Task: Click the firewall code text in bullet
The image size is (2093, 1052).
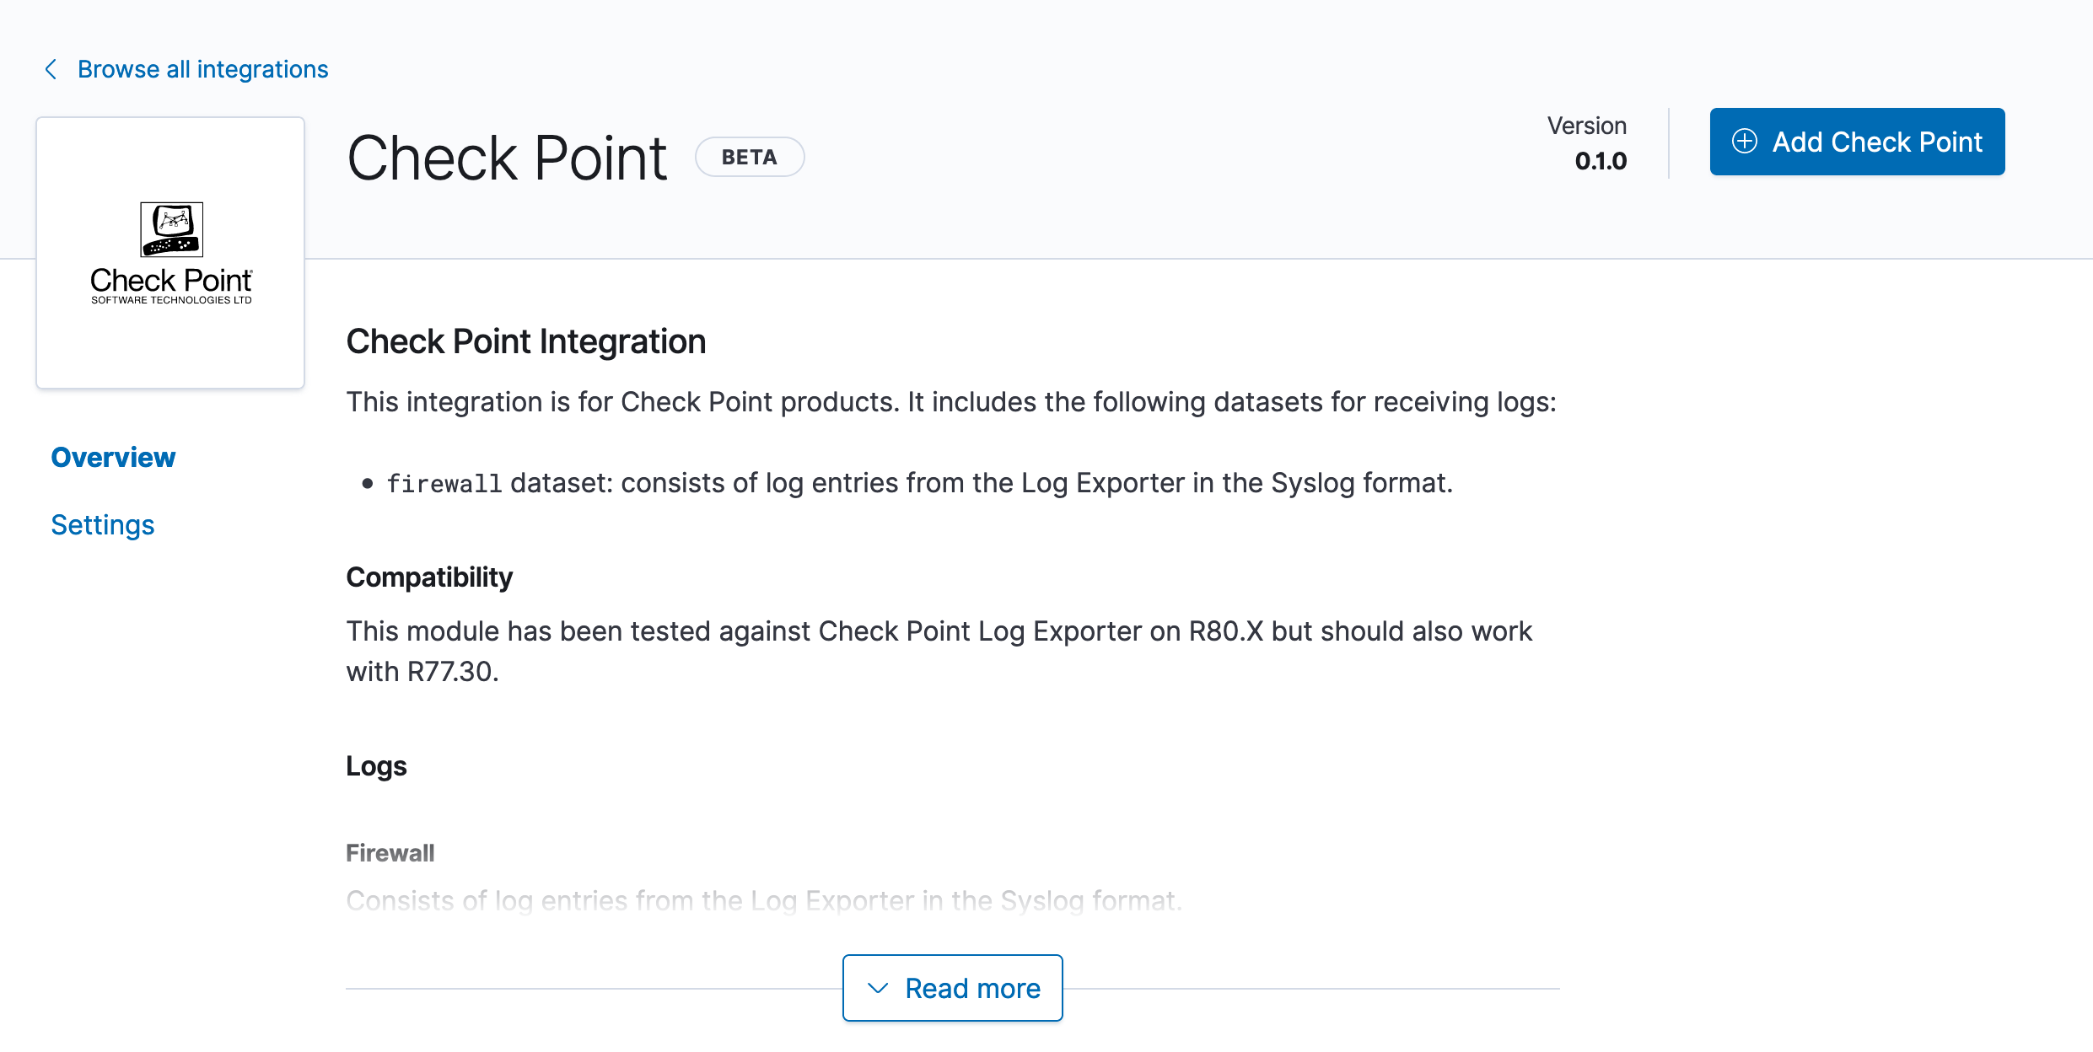Action: click(444, 484)
